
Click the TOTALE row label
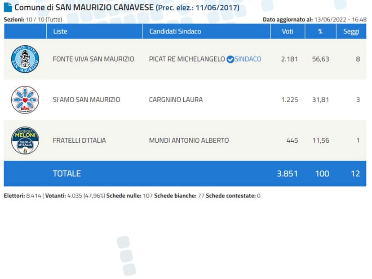click(x=66, y=174)
